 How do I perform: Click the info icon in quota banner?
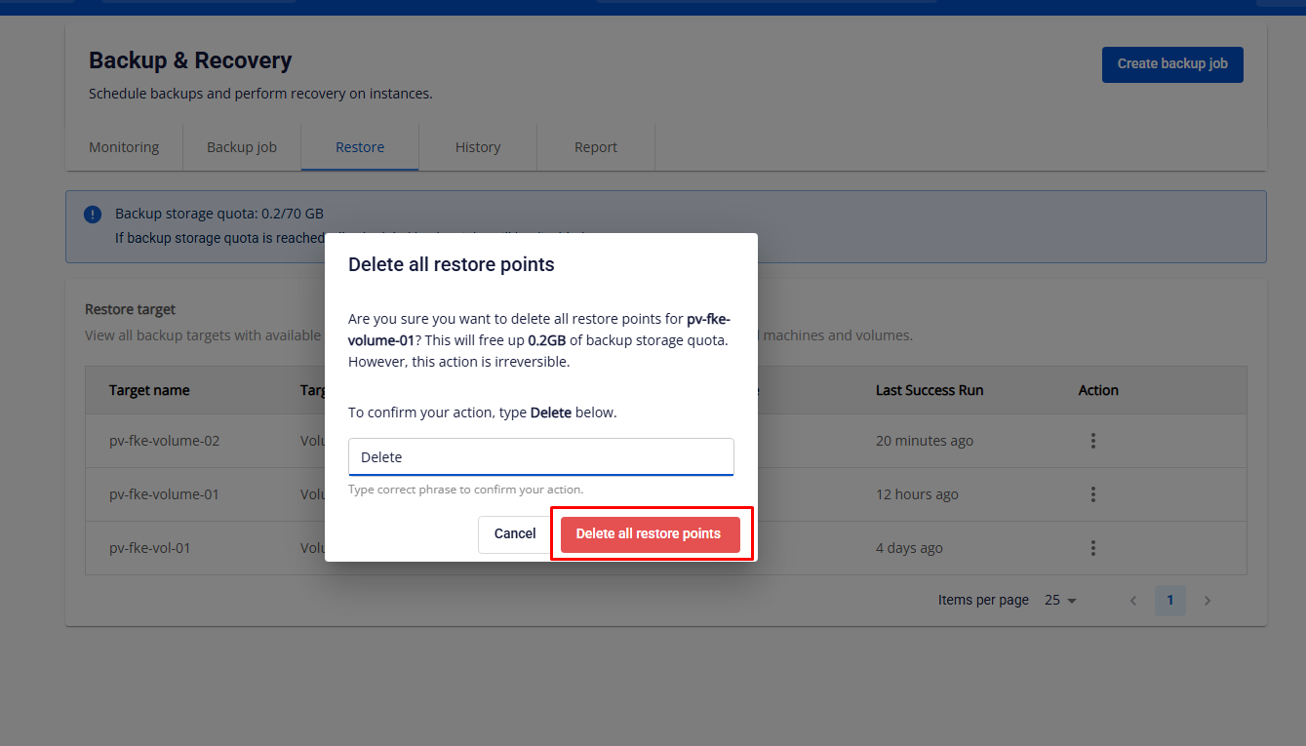coord(93,215)
